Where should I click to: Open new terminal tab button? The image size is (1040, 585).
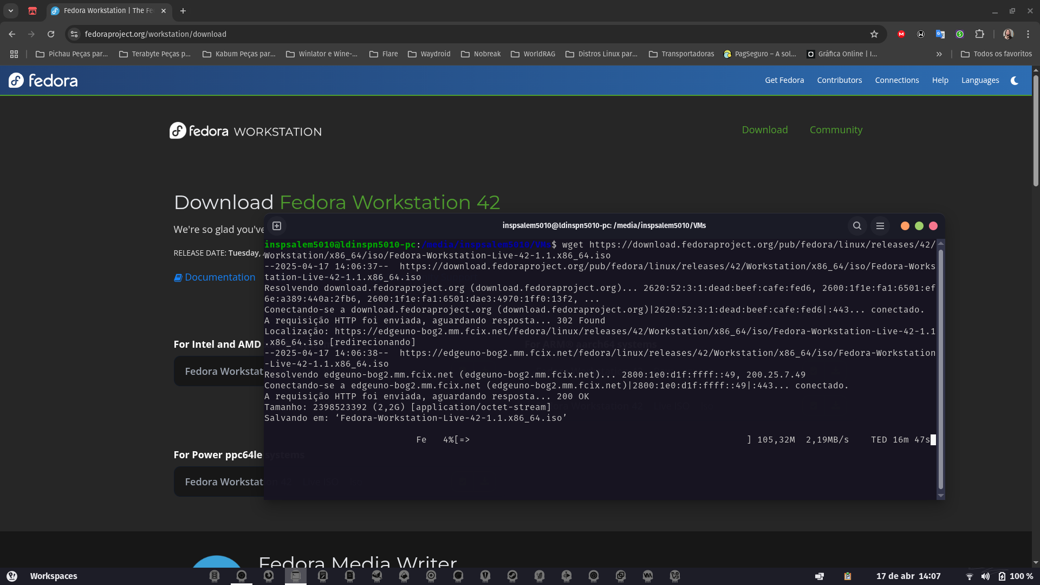click(x=277, y=226)
